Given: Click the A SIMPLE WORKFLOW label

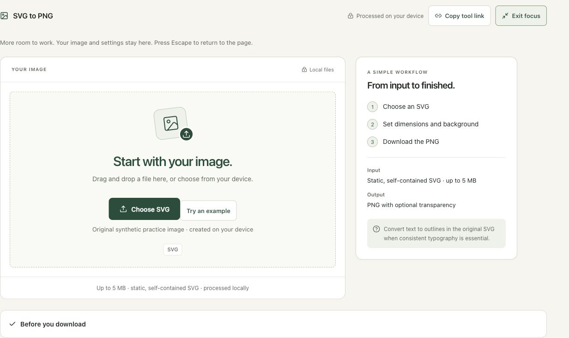Looking at the screenshot, I should pyautogui.click(x=397, y=72).
